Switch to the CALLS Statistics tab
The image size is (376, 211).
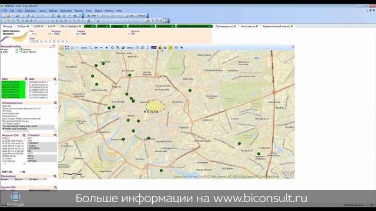(70, 26)
